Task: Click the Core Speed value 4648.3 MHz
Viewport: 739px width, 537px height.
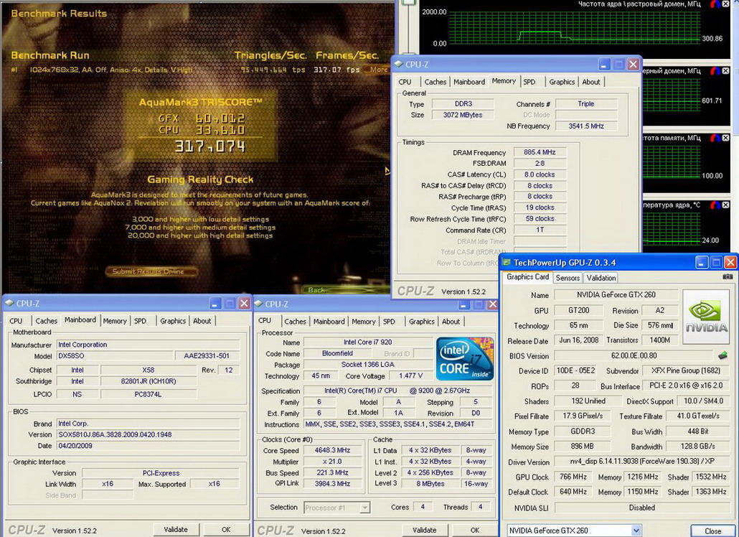Action: [332, 450]
